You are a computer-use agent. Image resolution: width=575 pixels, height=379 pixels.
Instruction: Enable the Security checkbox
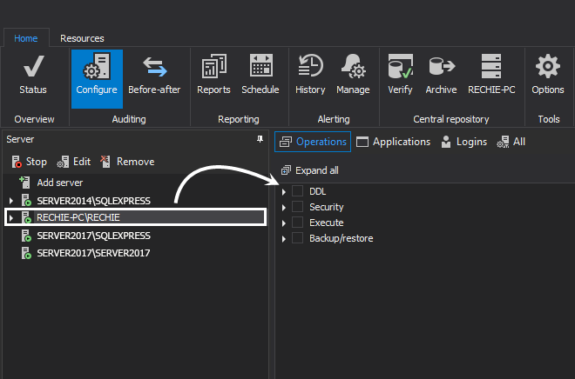pyautogui.click(x=297, y=207)
